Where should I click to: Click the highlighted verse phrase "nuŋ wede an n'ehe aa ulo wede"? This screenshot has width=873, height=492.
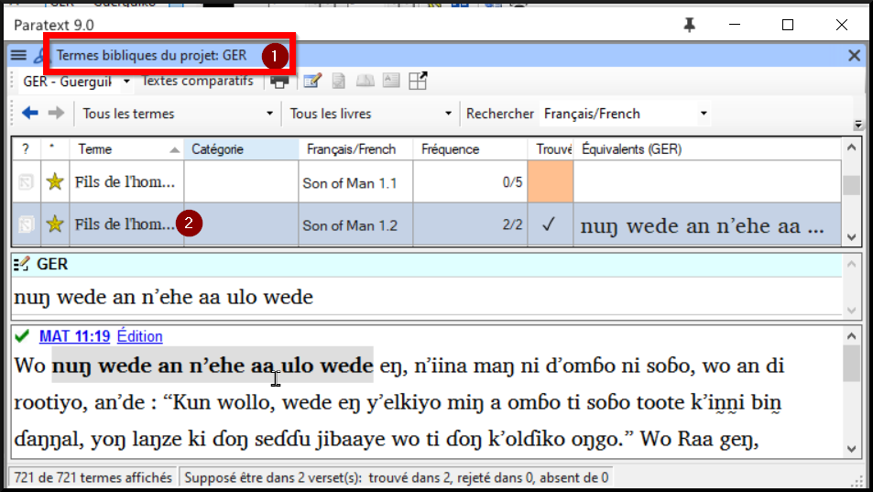click(x=213, y=365)
